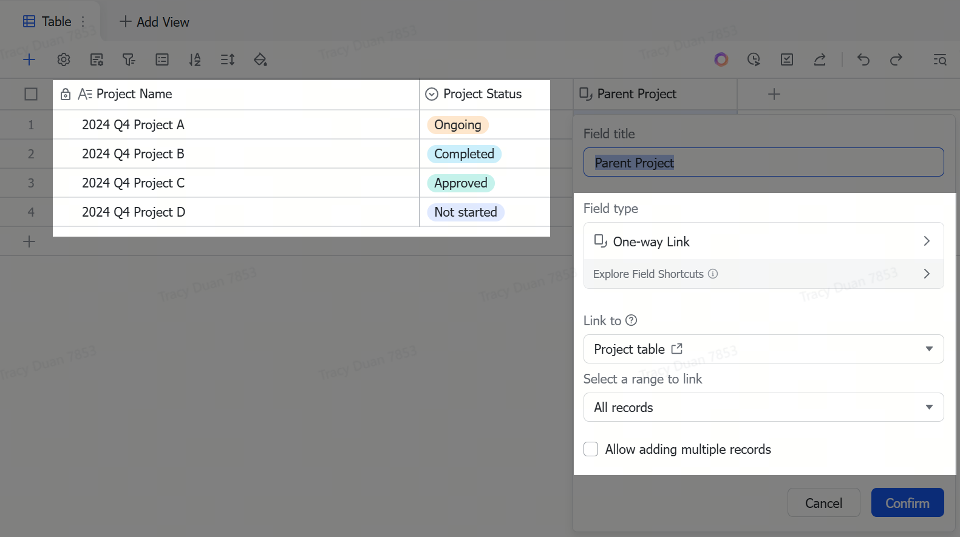The image size is (960, 537).
Task: Open the A–Z sort tool
Action: [x=195, y=59]
